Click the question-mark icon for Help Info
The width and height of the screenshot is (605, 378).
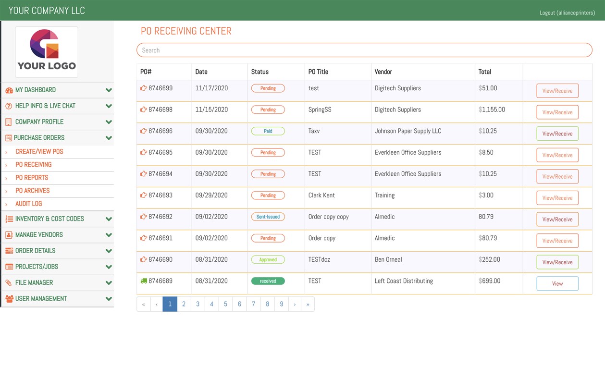tap(9, 106)
